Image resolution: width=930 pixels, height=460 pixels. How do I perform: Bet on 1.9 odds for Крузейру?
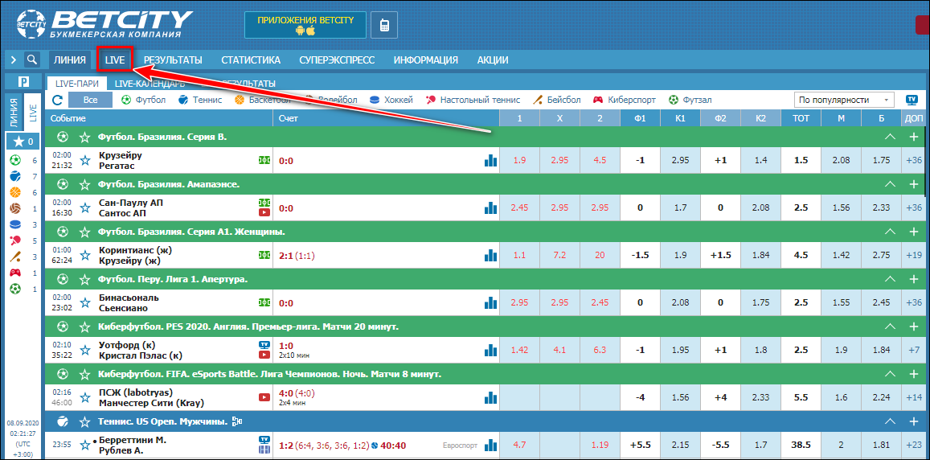pyautogui.click(x=519, y=160)
